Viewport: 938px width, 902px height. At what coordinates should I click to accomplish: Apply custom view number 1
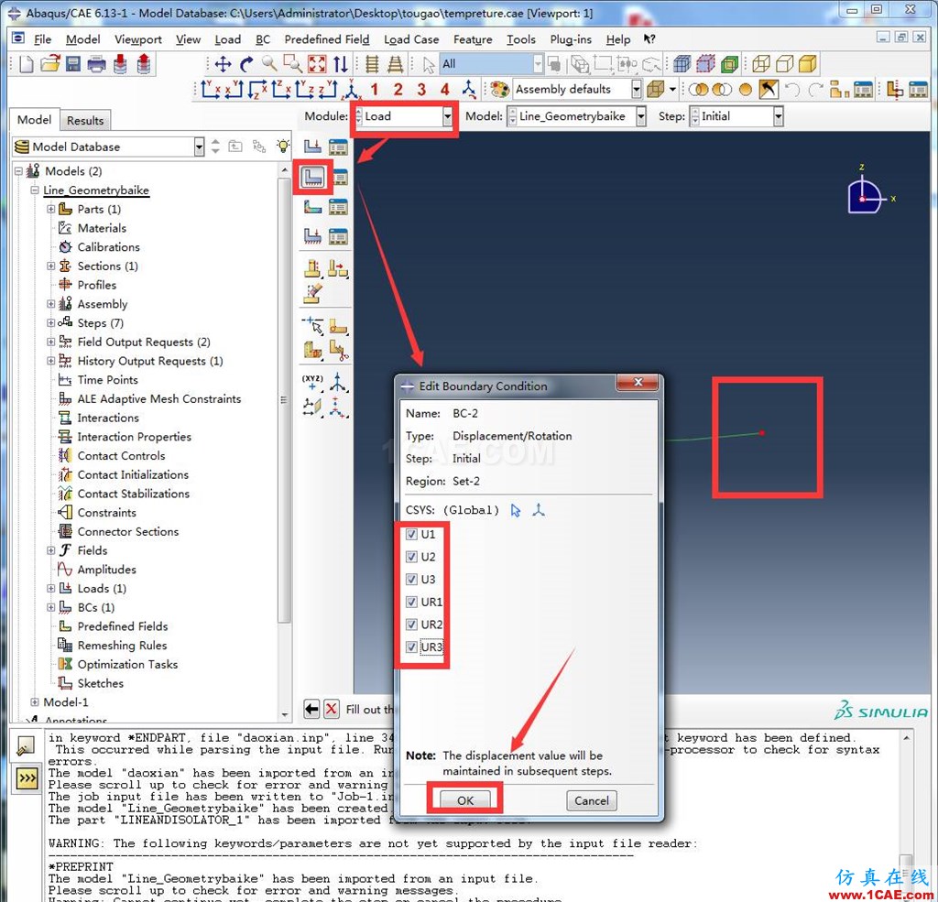tap(374, 90)
